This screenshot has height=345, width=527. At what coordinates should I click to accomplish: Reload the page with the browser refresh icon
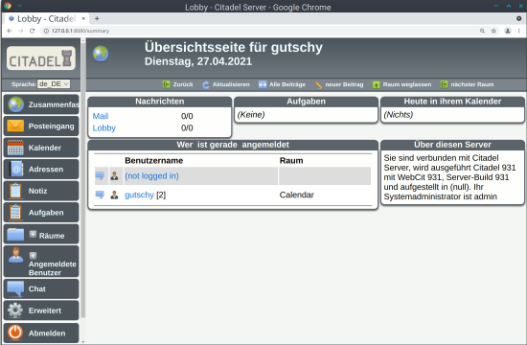click(32, 31)
